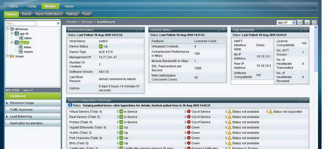Switch to the Admin tab
328x149 pixels.
pos(69,6)
